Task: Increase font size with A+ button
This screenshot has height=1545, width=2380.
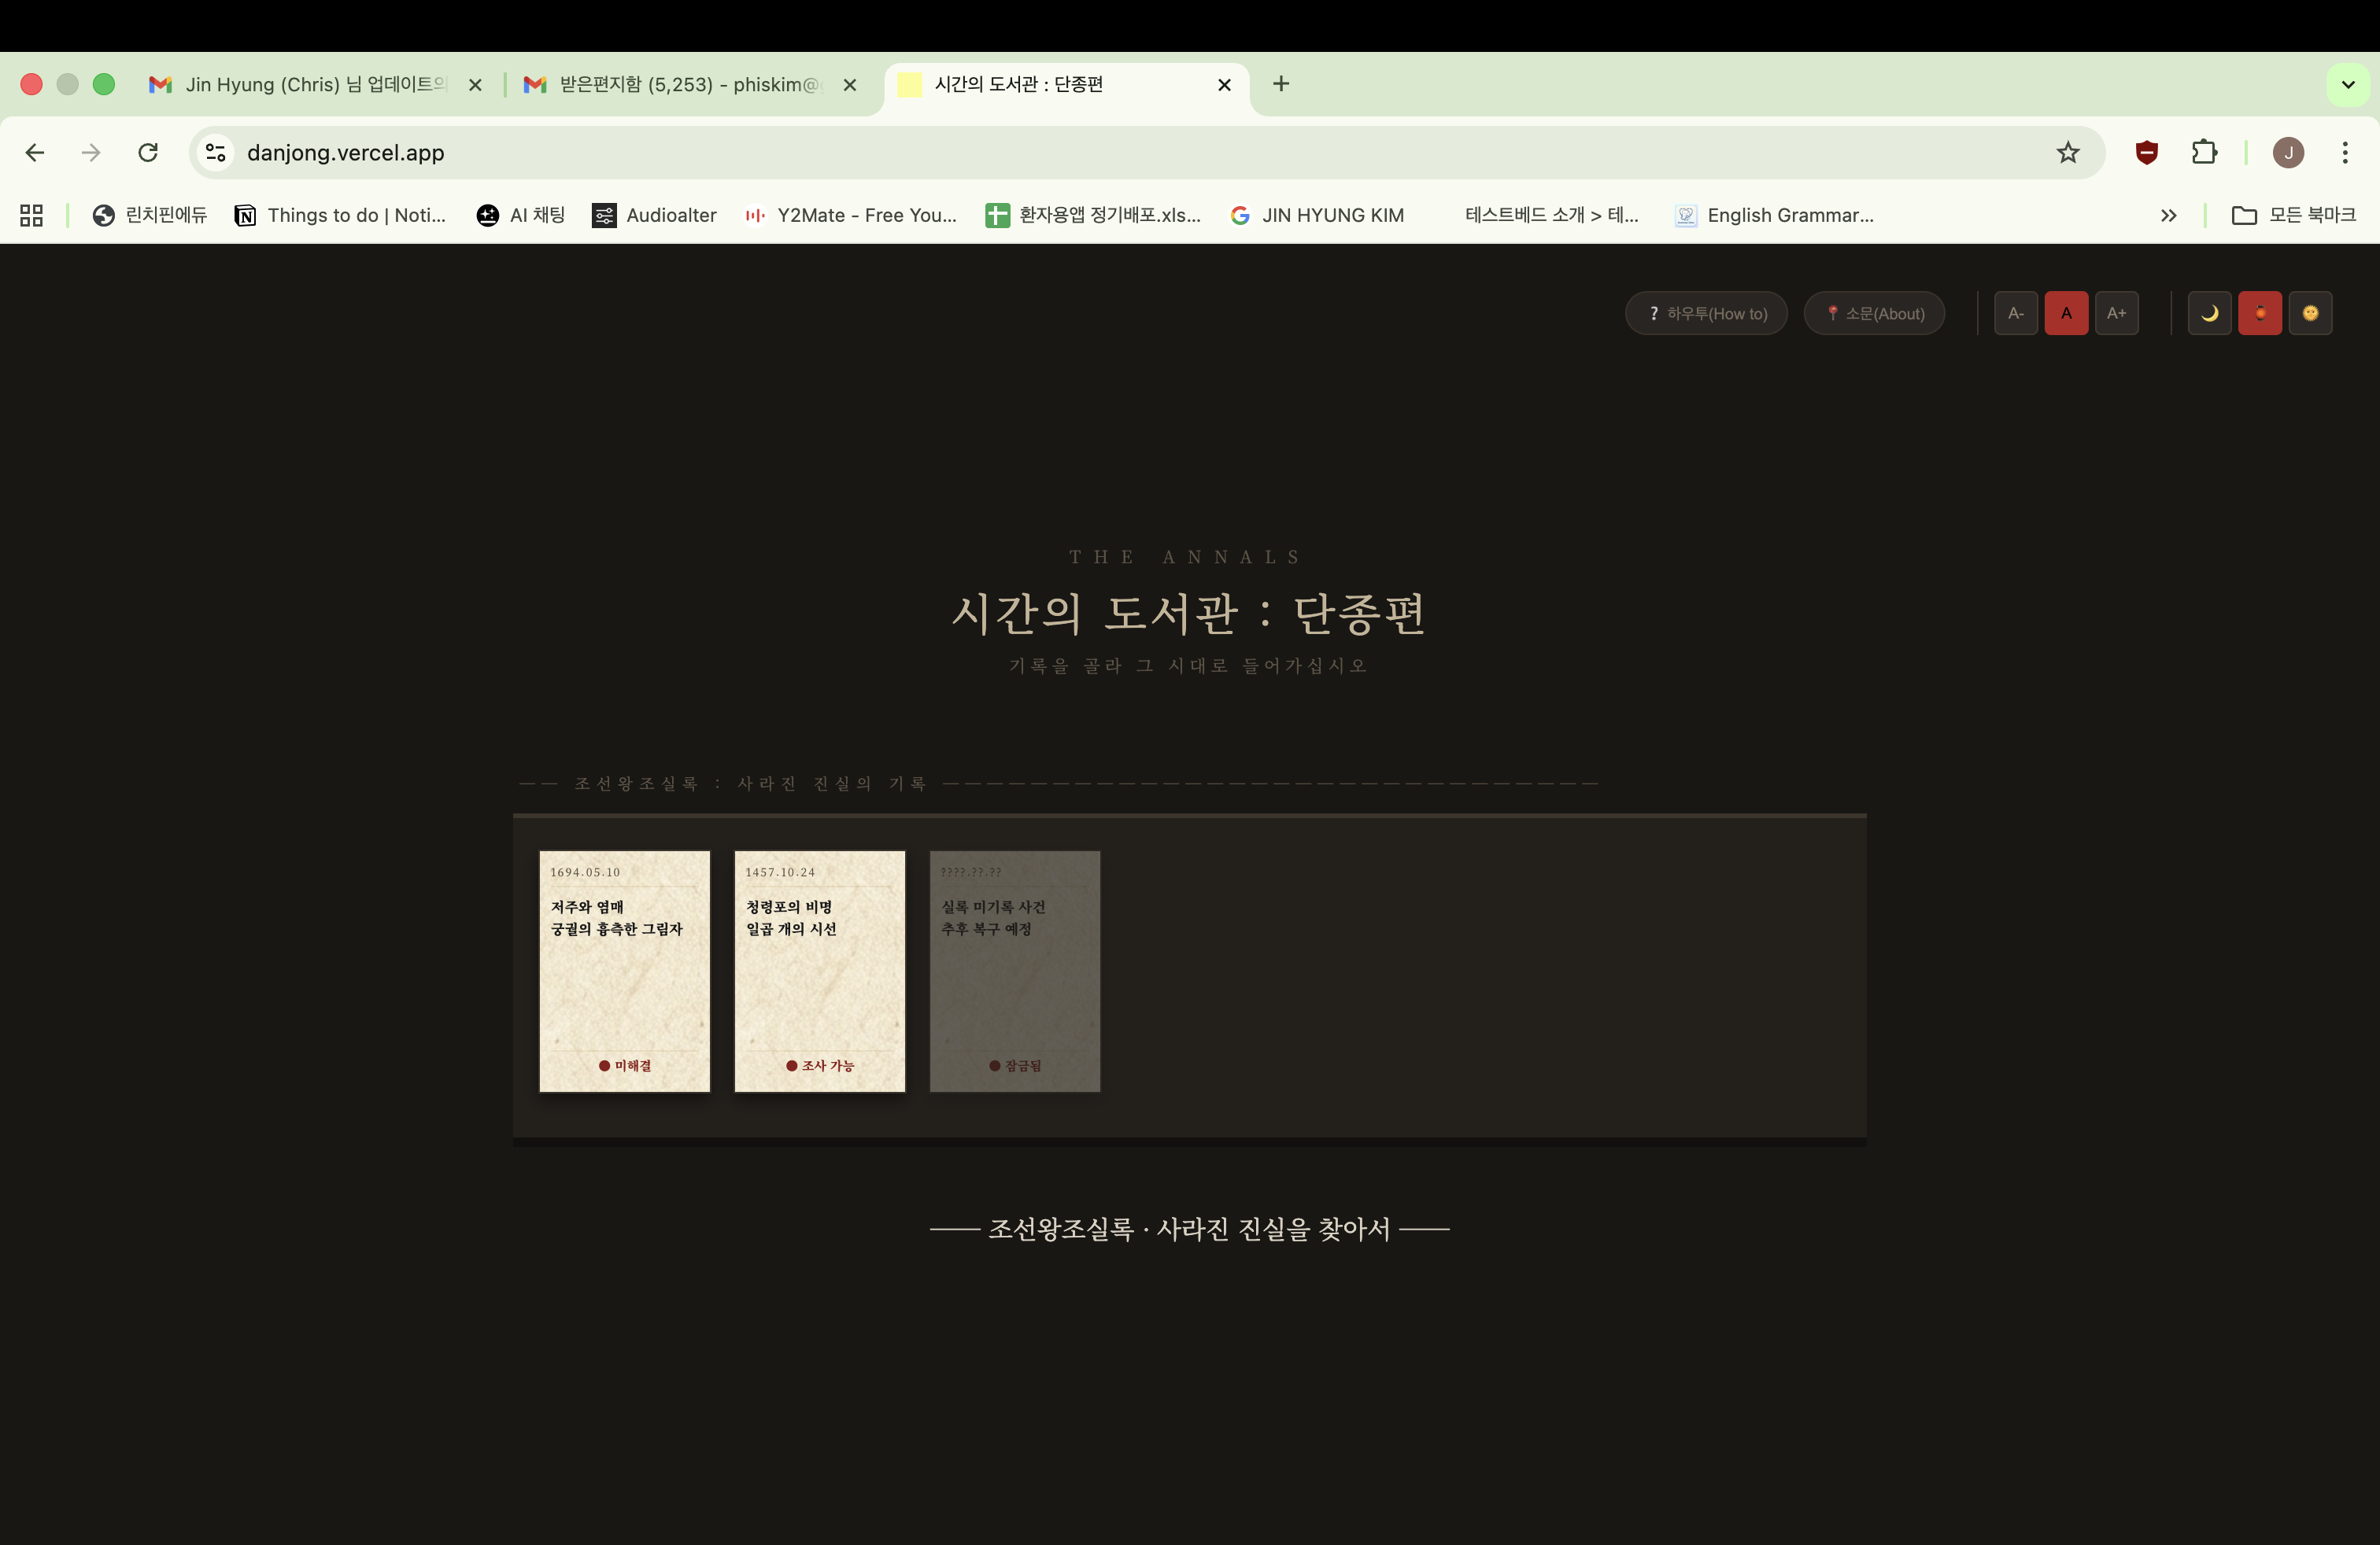Action: [2117, 313]
